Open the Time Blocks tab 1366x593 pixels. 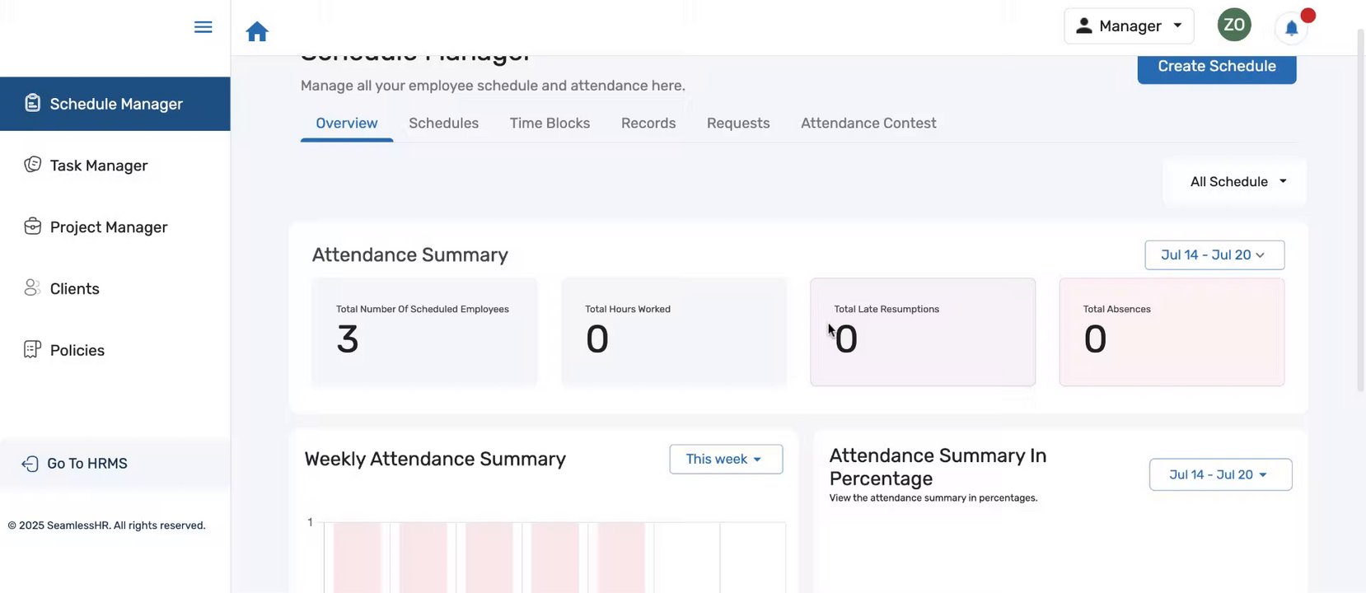[550, 124]
